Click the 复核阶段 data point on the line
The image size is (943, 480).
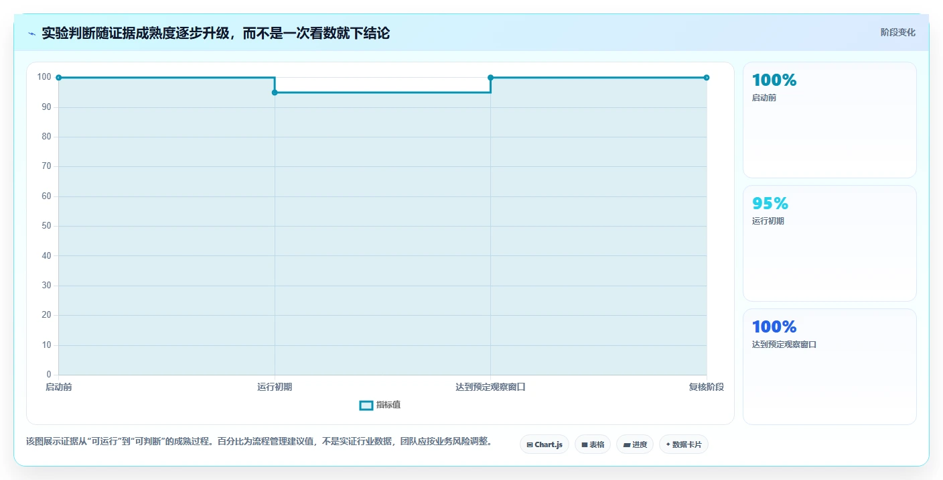tap(707, 78)
